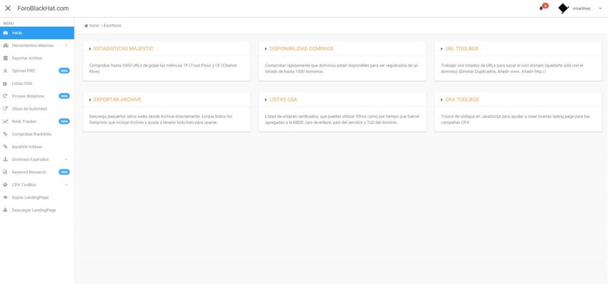Click the Dominios Expirados anchor icon
This screenshot has height=284, width=609.
pyautogui.click(x=5, y=159)
